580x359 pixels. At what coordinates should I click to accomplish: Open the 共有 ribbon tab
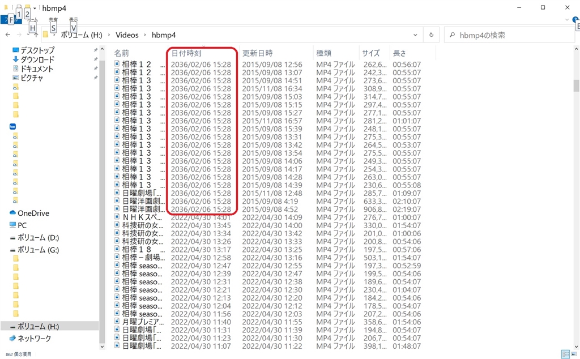pos(53,20)
